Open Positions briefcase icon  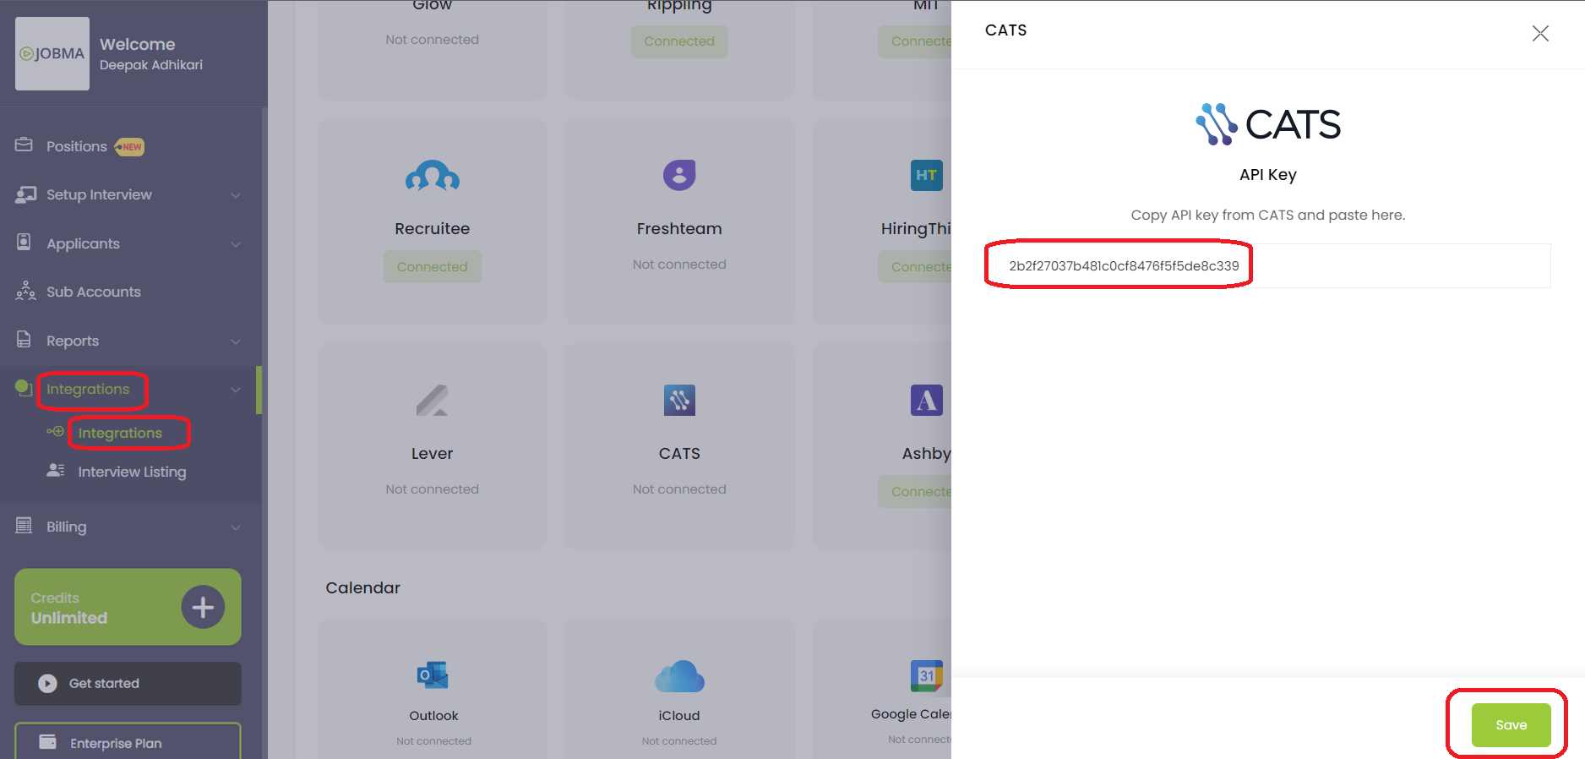[24, 145]
